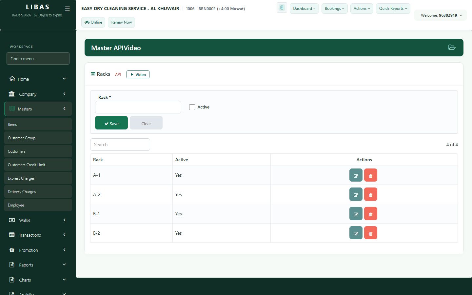The width and height of the screenshot is (472, 295).
Task: Open the Actions dropdown menu
Action: coord(362,9)
